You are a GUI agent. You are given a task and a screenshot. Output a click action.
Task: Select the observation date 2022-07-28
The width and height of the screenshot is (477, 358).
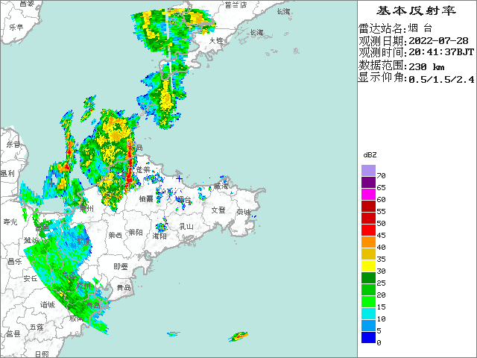coord(440,40)
